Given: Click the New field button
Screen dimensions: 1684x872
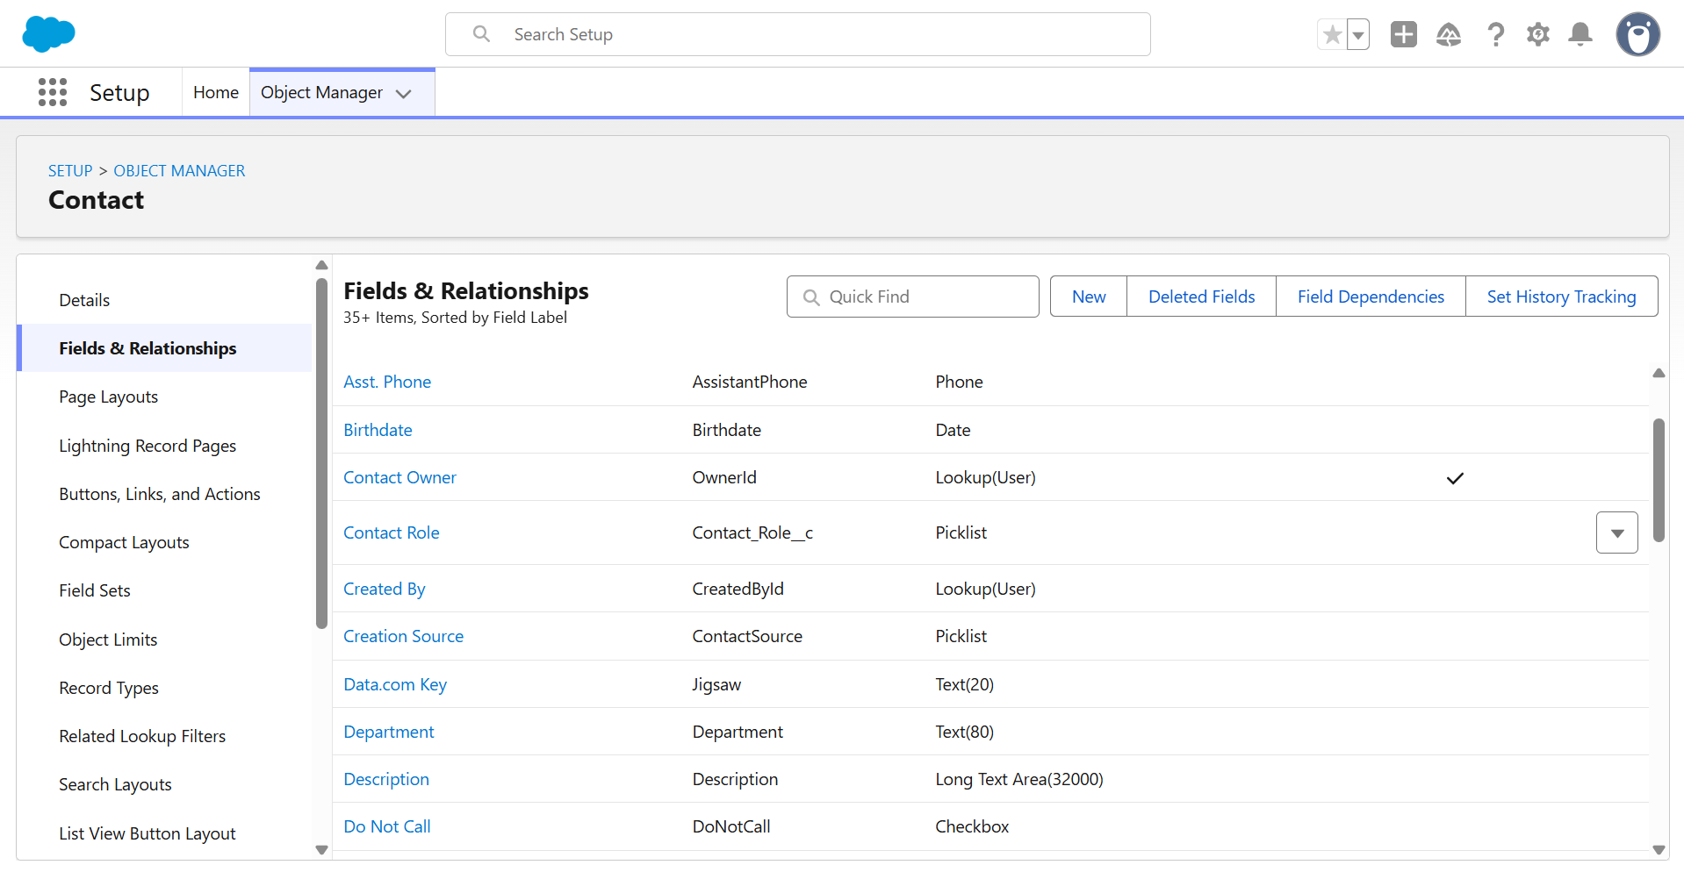Looking at the screenshot, I should [x=1089, y=297].
